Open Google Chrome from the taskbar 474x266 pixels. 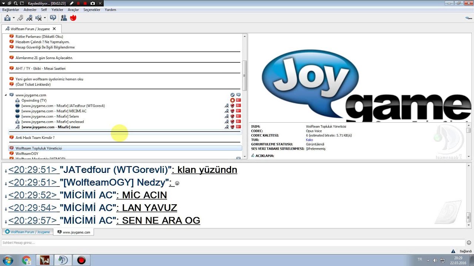[26, 260]
